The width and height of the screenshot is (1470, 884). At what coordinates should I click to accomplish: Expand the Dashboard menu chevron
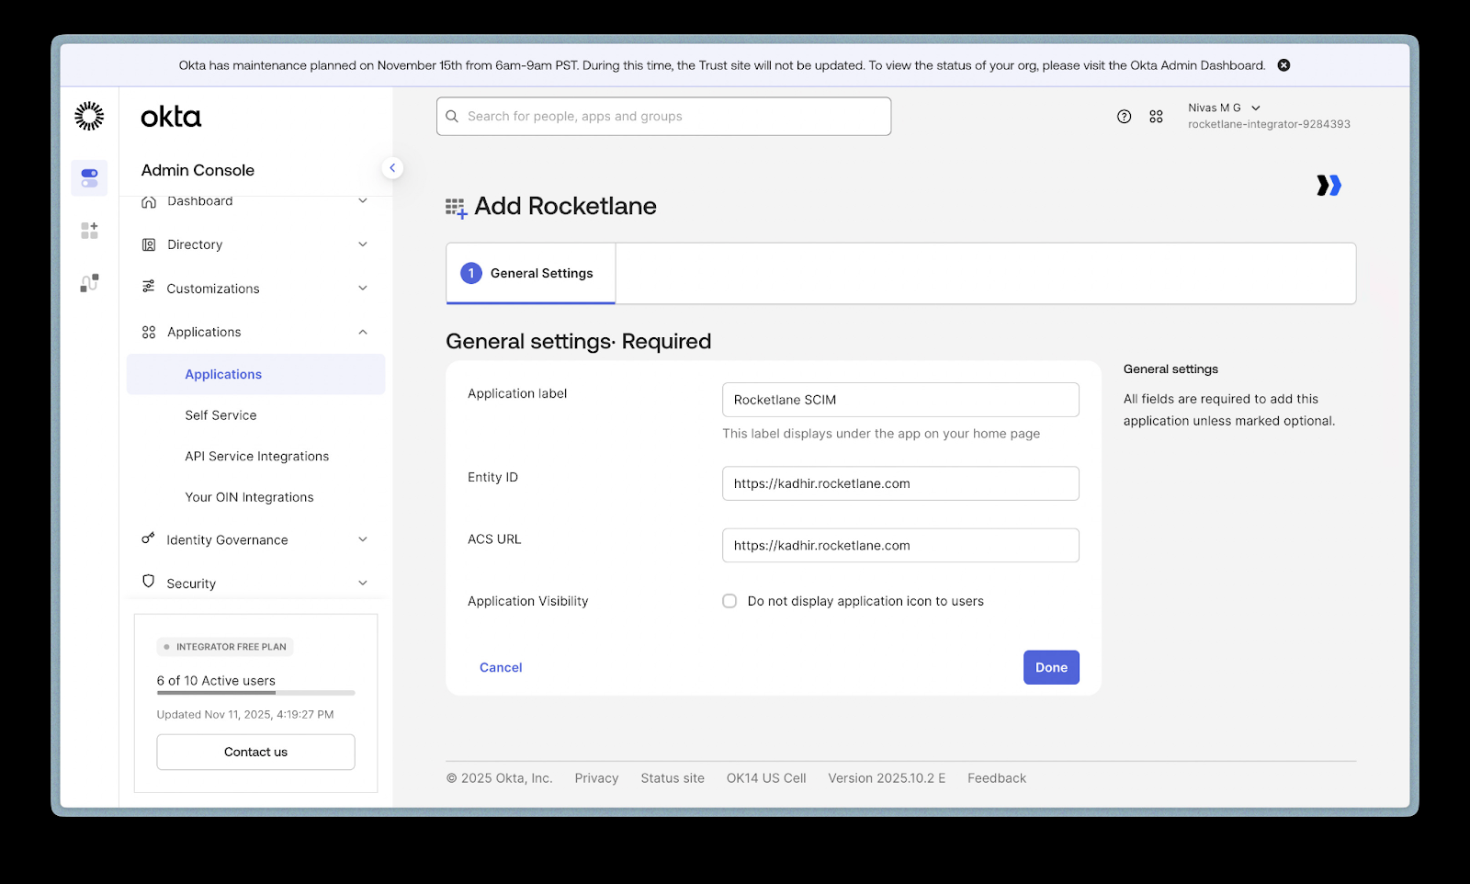coord(363,201)
